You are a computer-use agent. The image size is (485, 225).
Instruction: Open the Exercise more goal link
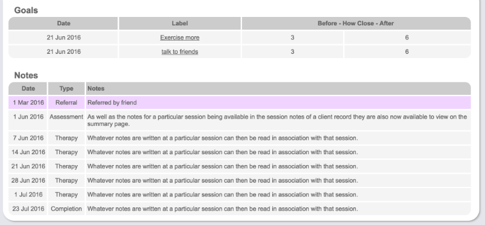coord(179,37)
